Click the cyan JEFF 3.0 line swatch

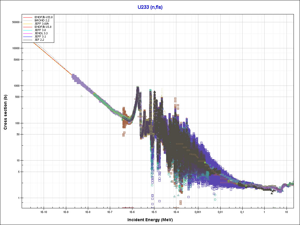point(28,30)
